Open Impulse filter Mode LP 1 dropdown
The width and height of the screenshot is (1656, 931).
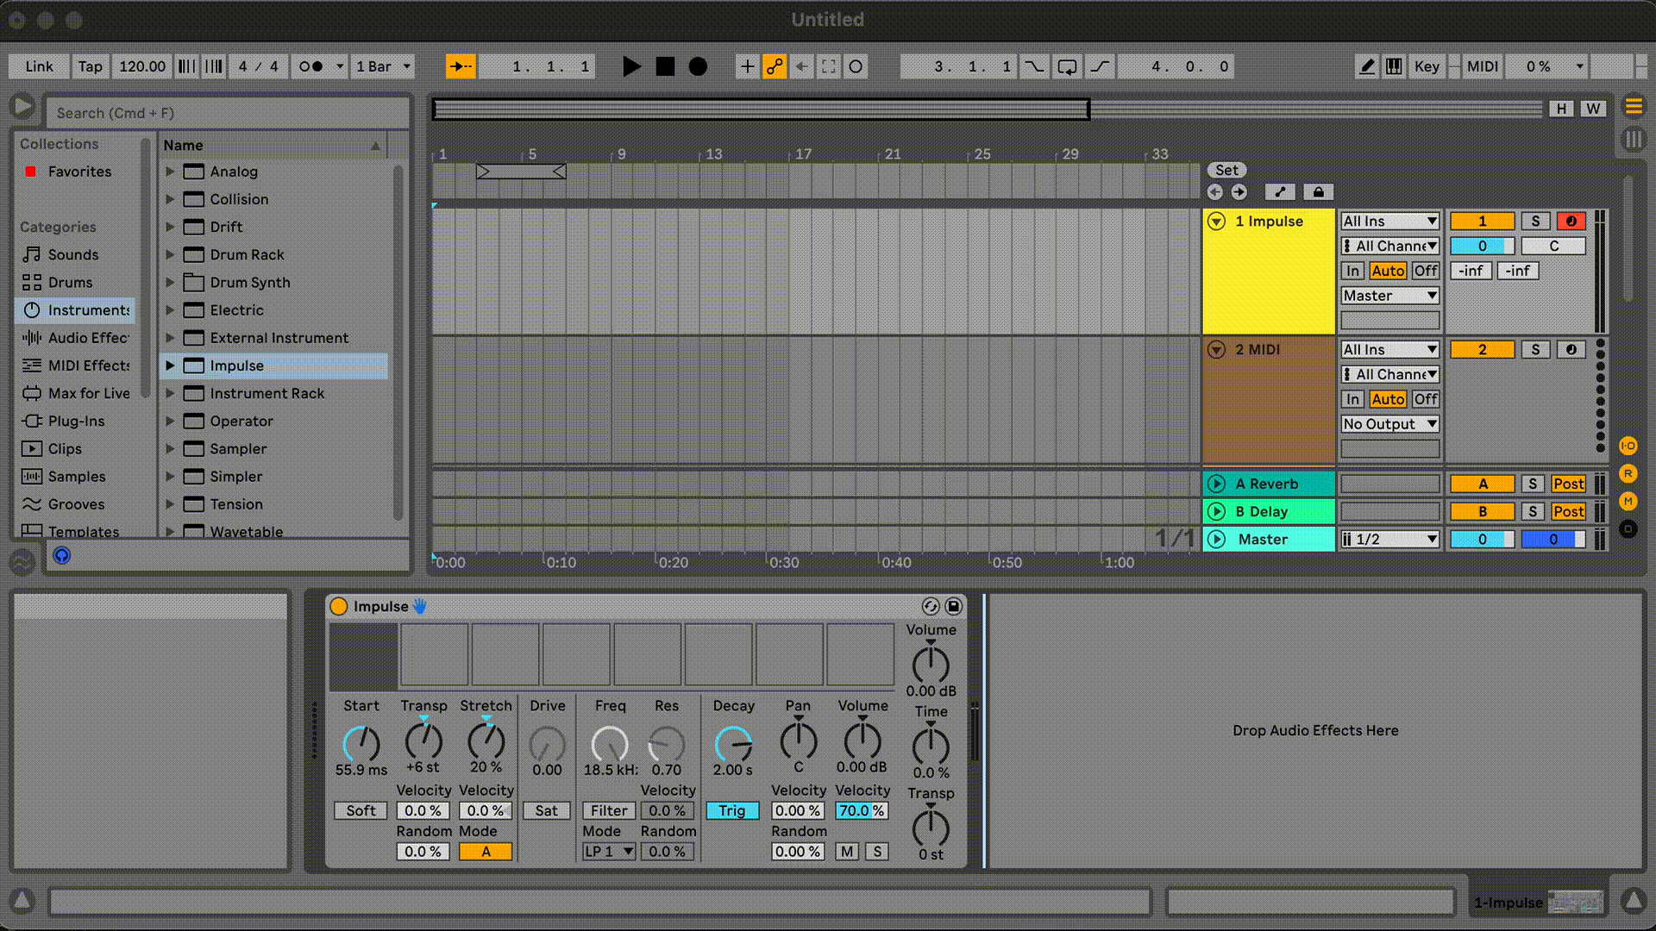point(609,852)
